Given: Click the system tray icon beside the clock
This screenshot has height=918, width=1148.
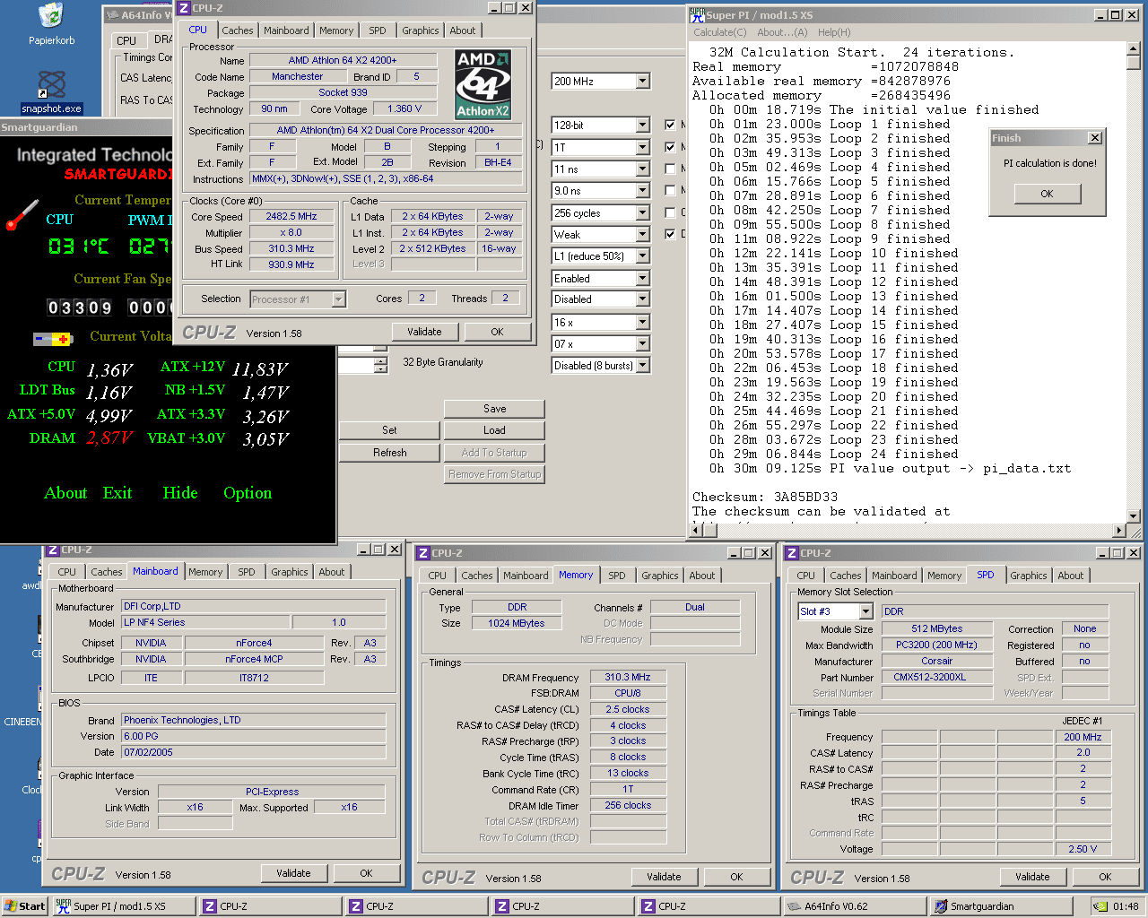Looking at the screenshot, I should pos(1101,906).
